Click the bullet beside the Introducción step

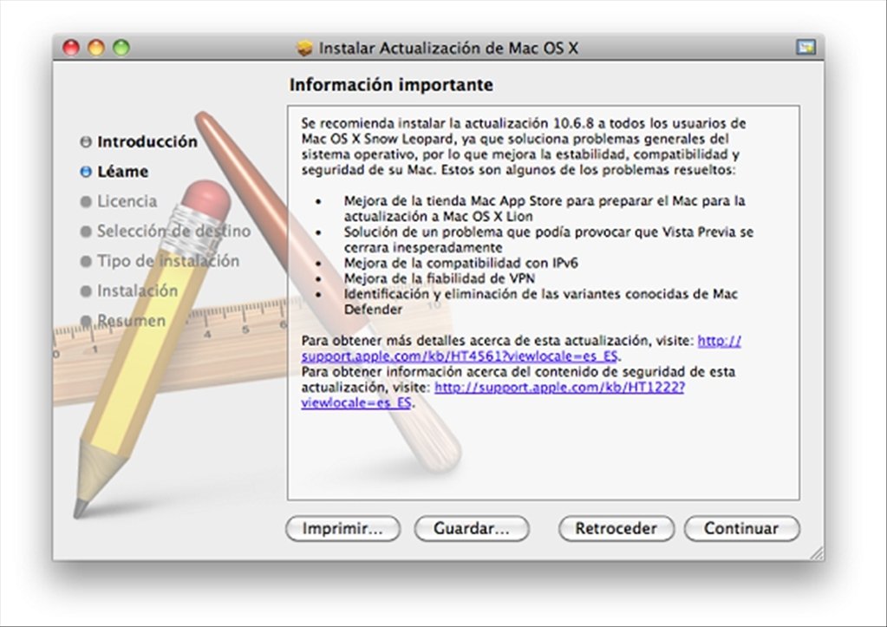point(86,141)
